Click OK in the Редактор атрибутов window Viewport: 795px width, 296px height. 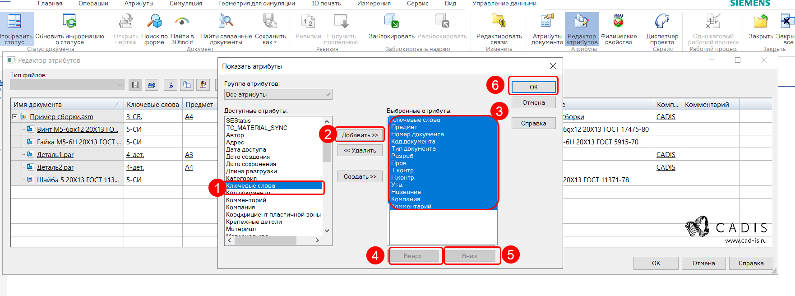[656, 263]
